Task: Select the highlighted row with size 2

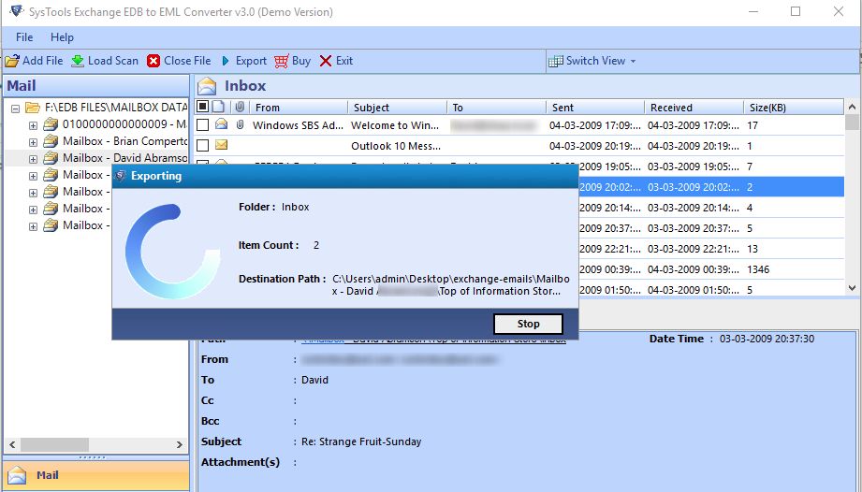Action: (x=711, y=187)
